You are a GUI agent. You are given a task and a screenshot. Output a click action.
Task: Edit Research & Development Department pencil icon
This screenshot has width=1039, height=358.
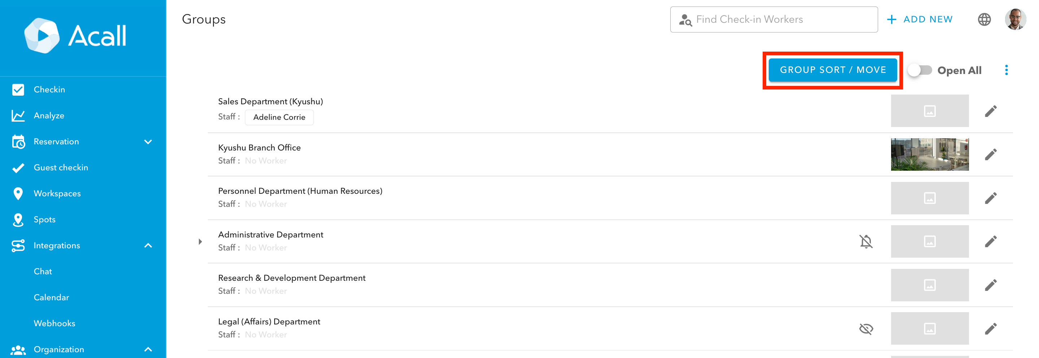click(x=991, y=285)
